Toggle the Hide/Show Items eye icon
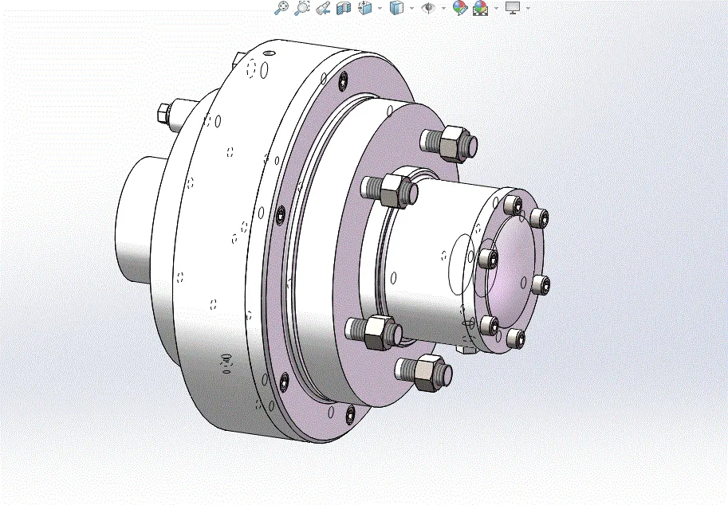 pos(428,8)
